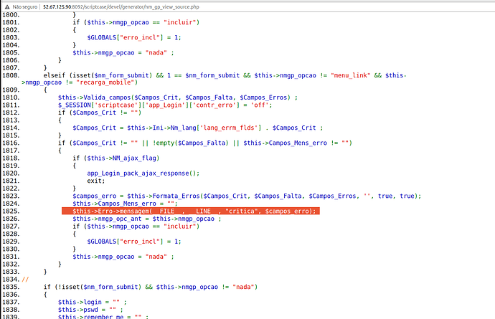Image resolution: width=495 pixels, height=319 pixels.
Task: Click the "critica" string in highlighted line
Action: [242, 211]
